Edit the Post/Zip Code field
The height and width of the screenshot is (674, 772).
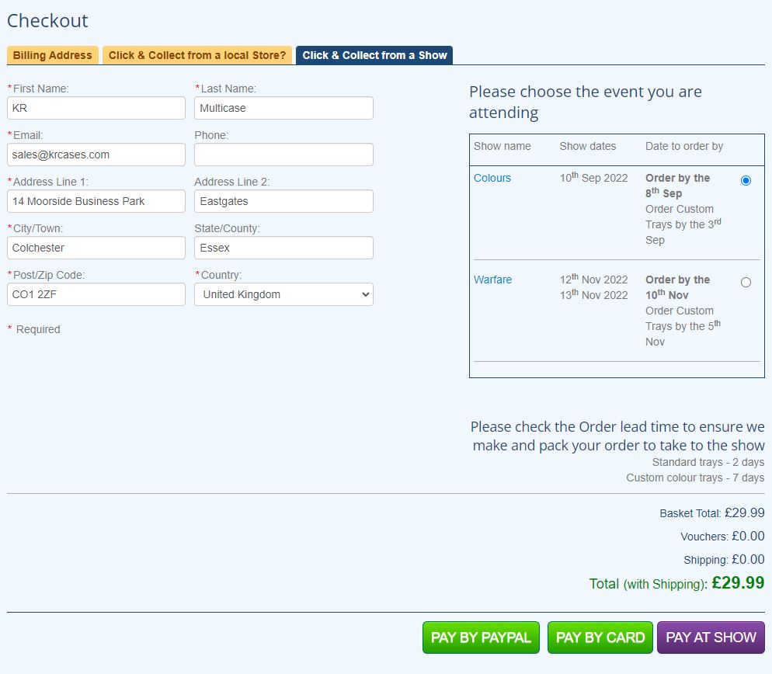[x=96, y=294]
